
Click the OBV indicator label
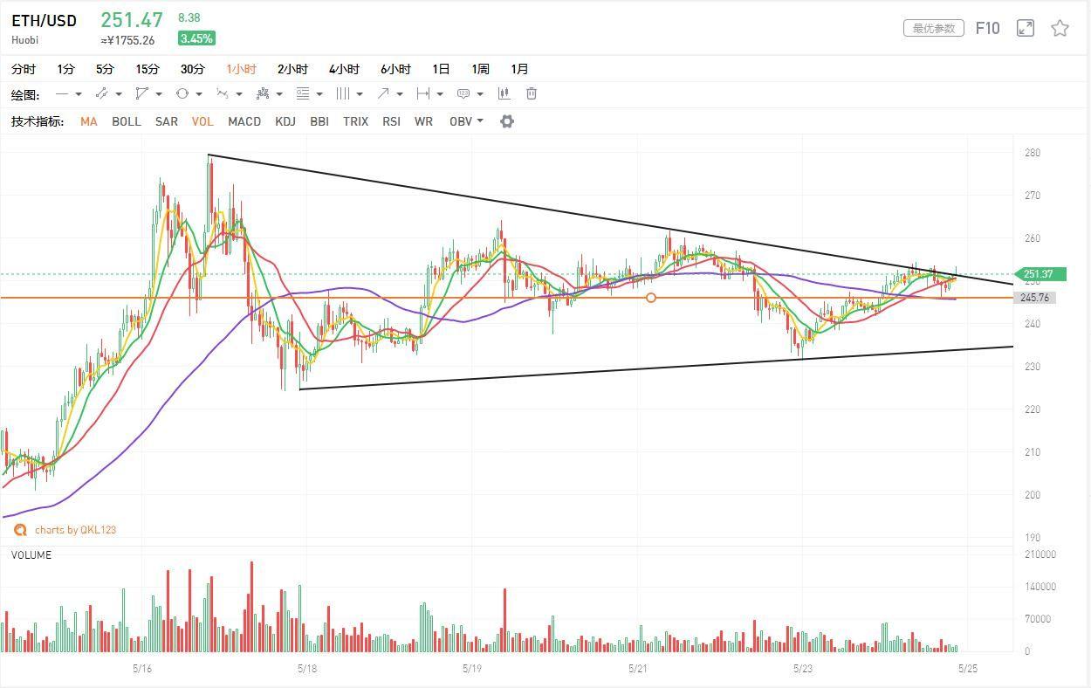[460, 121]
